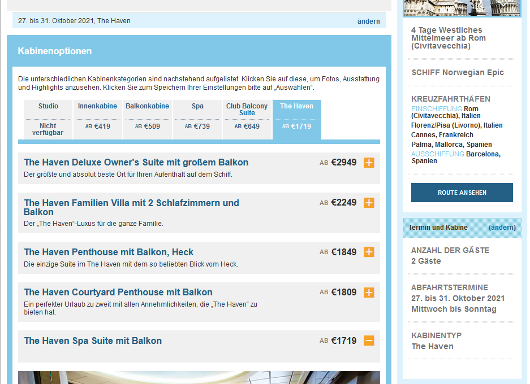Open The Haven Familien Villa title link
The width and height of the screenshot is (530, 384).
(131, 207)
